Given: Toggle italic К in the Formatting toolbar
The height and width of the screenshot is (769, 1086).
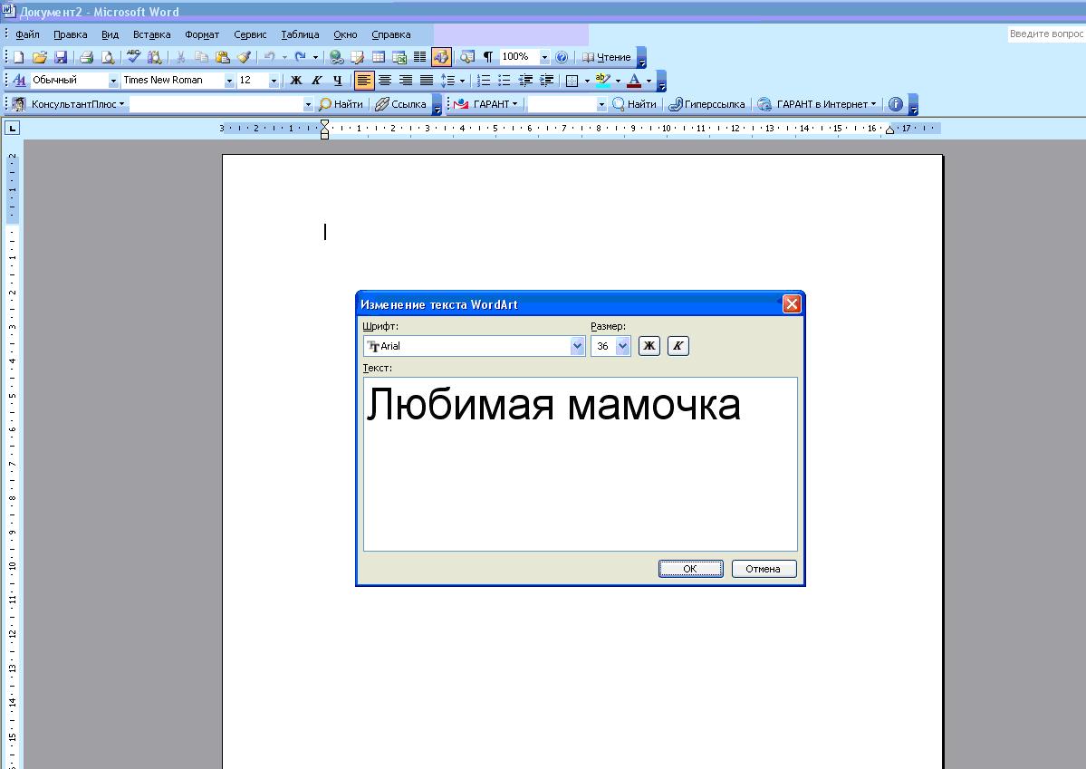Looking at the screenshot, I should coord(316,81).
